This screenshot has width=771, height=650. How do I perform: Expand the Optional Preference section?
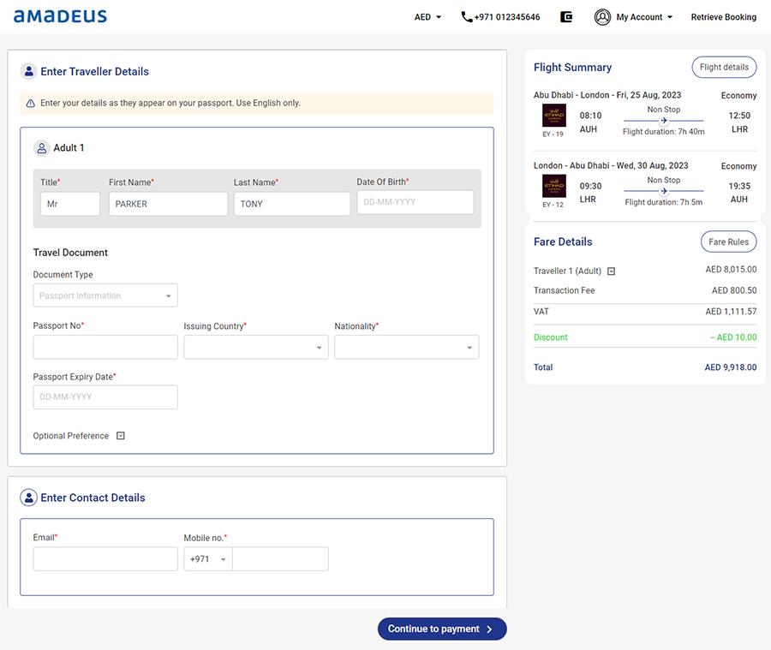tap(120, 435)
